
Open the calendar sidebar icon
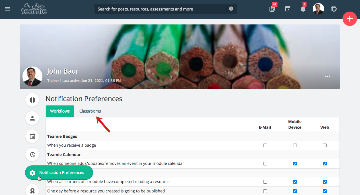[32, 136]
